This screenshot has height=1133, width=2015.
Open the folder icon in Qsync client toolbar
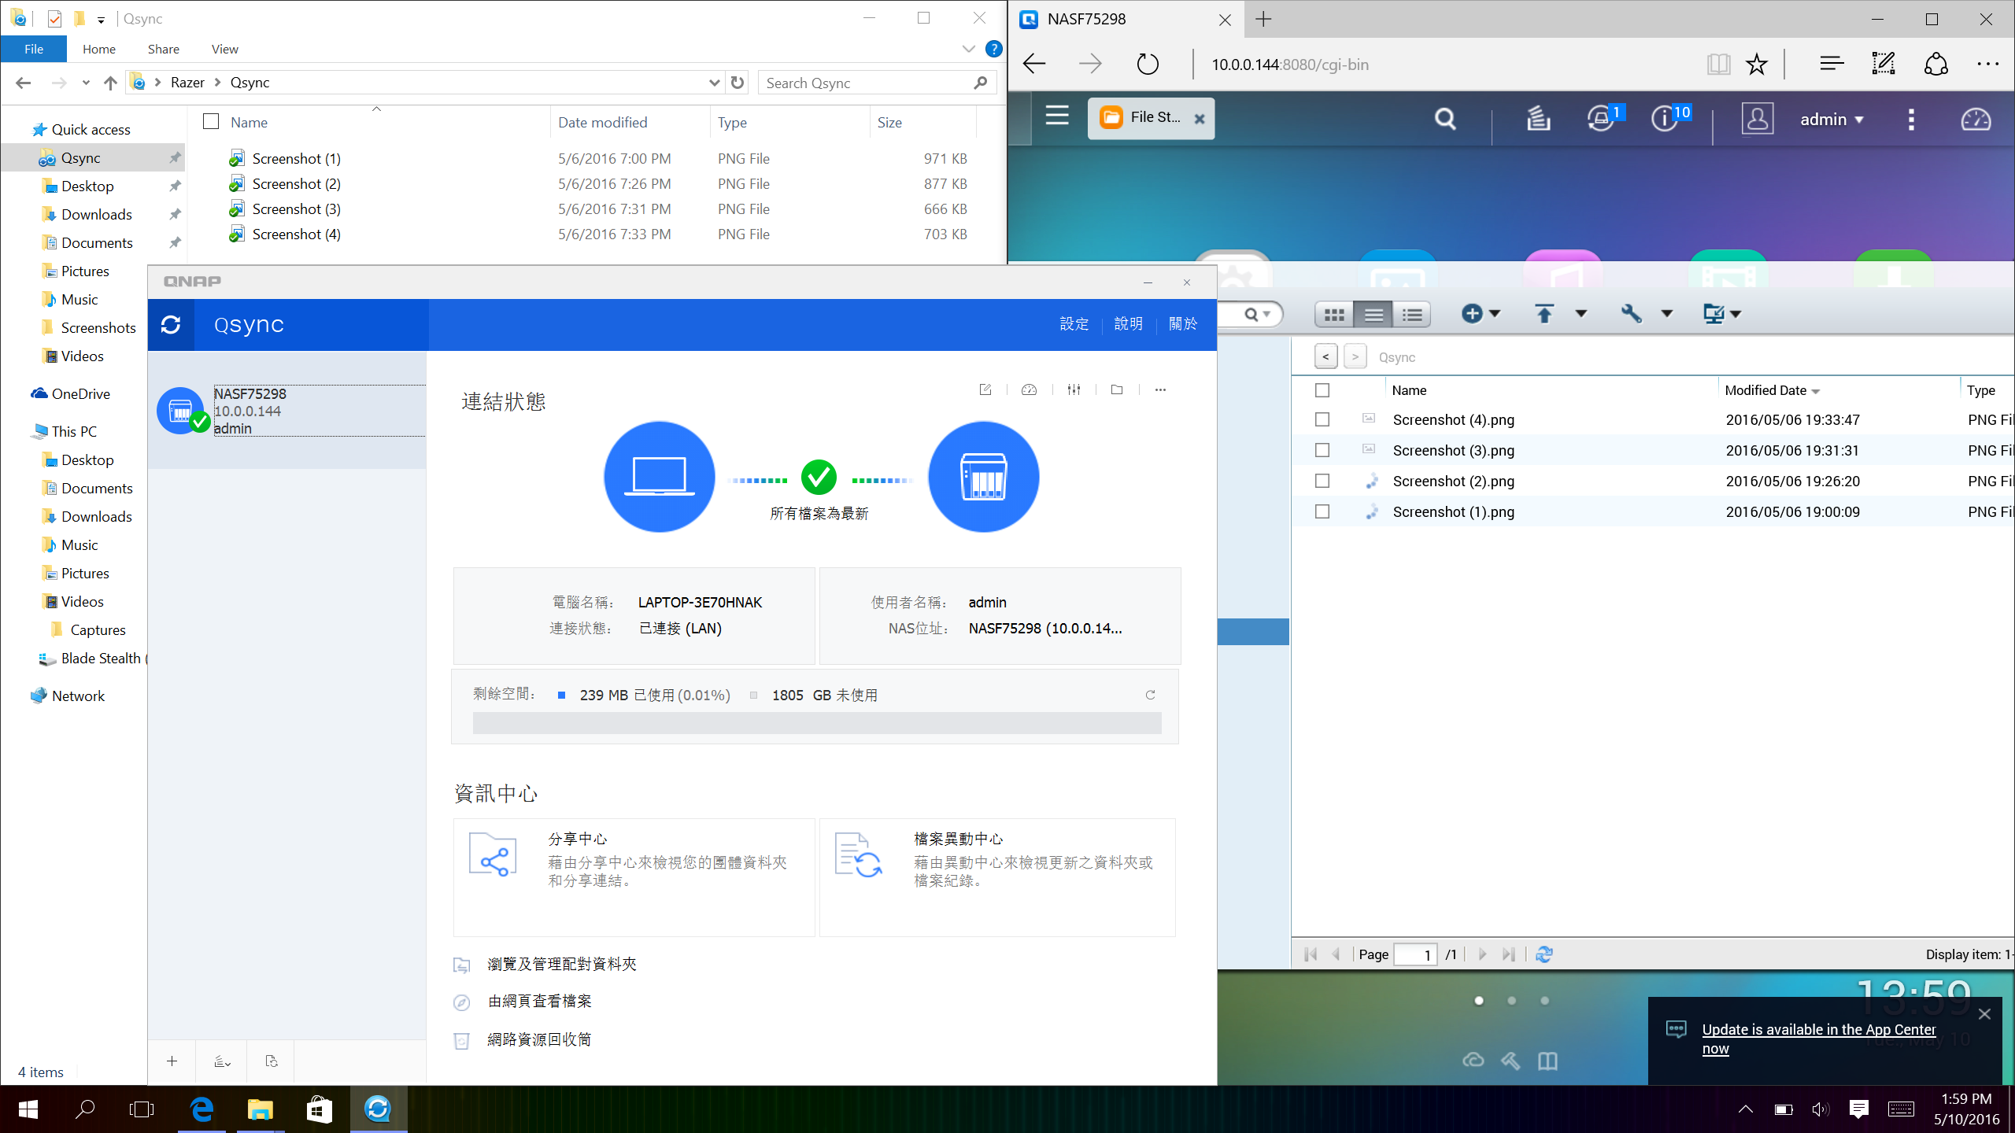[1117, 389]
